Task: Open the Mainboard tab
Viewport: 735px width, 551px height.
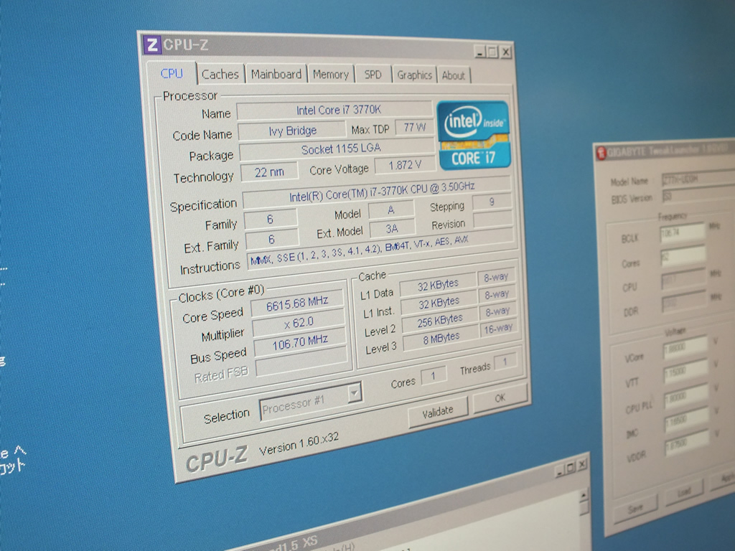Action: pos(276,74)
